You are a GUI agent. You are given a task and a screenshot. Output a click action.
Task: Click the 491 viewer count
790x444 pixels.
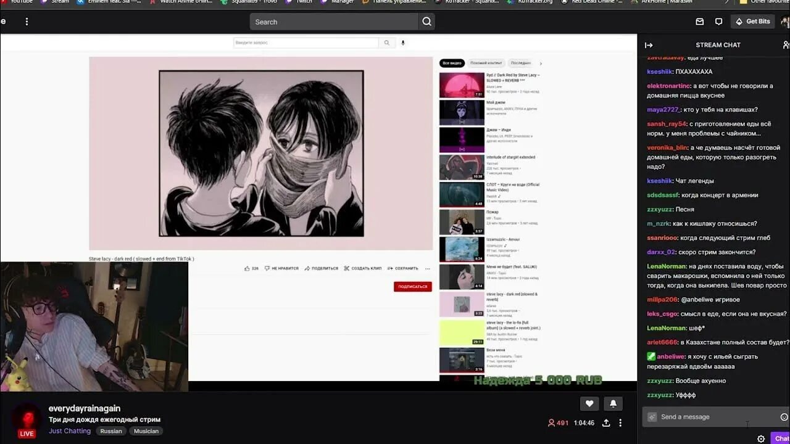pyautogui.click(x=558, y=423)
